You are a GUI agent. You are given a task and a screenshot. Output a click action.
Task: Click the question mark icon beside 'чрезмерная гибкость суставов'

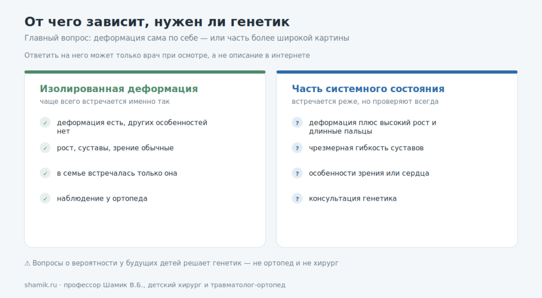tap(297, 148)
